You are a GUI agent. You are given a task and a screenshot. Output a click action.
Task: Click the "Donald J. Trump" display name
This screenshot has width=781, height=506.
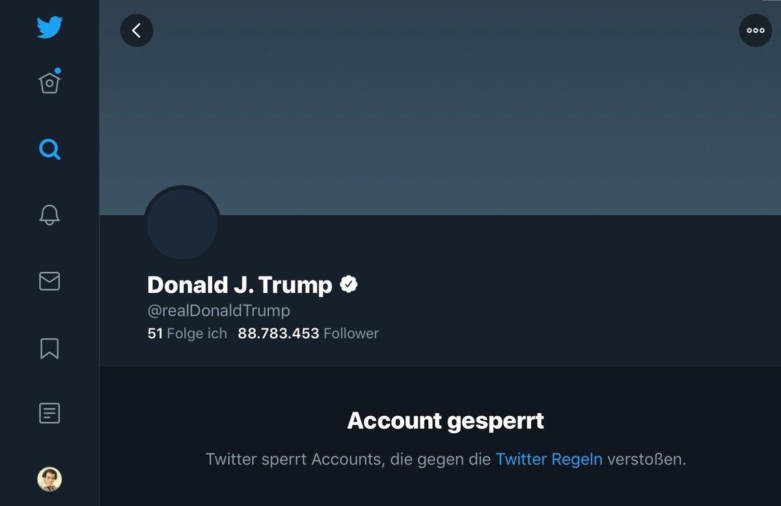tap(240, 285)
